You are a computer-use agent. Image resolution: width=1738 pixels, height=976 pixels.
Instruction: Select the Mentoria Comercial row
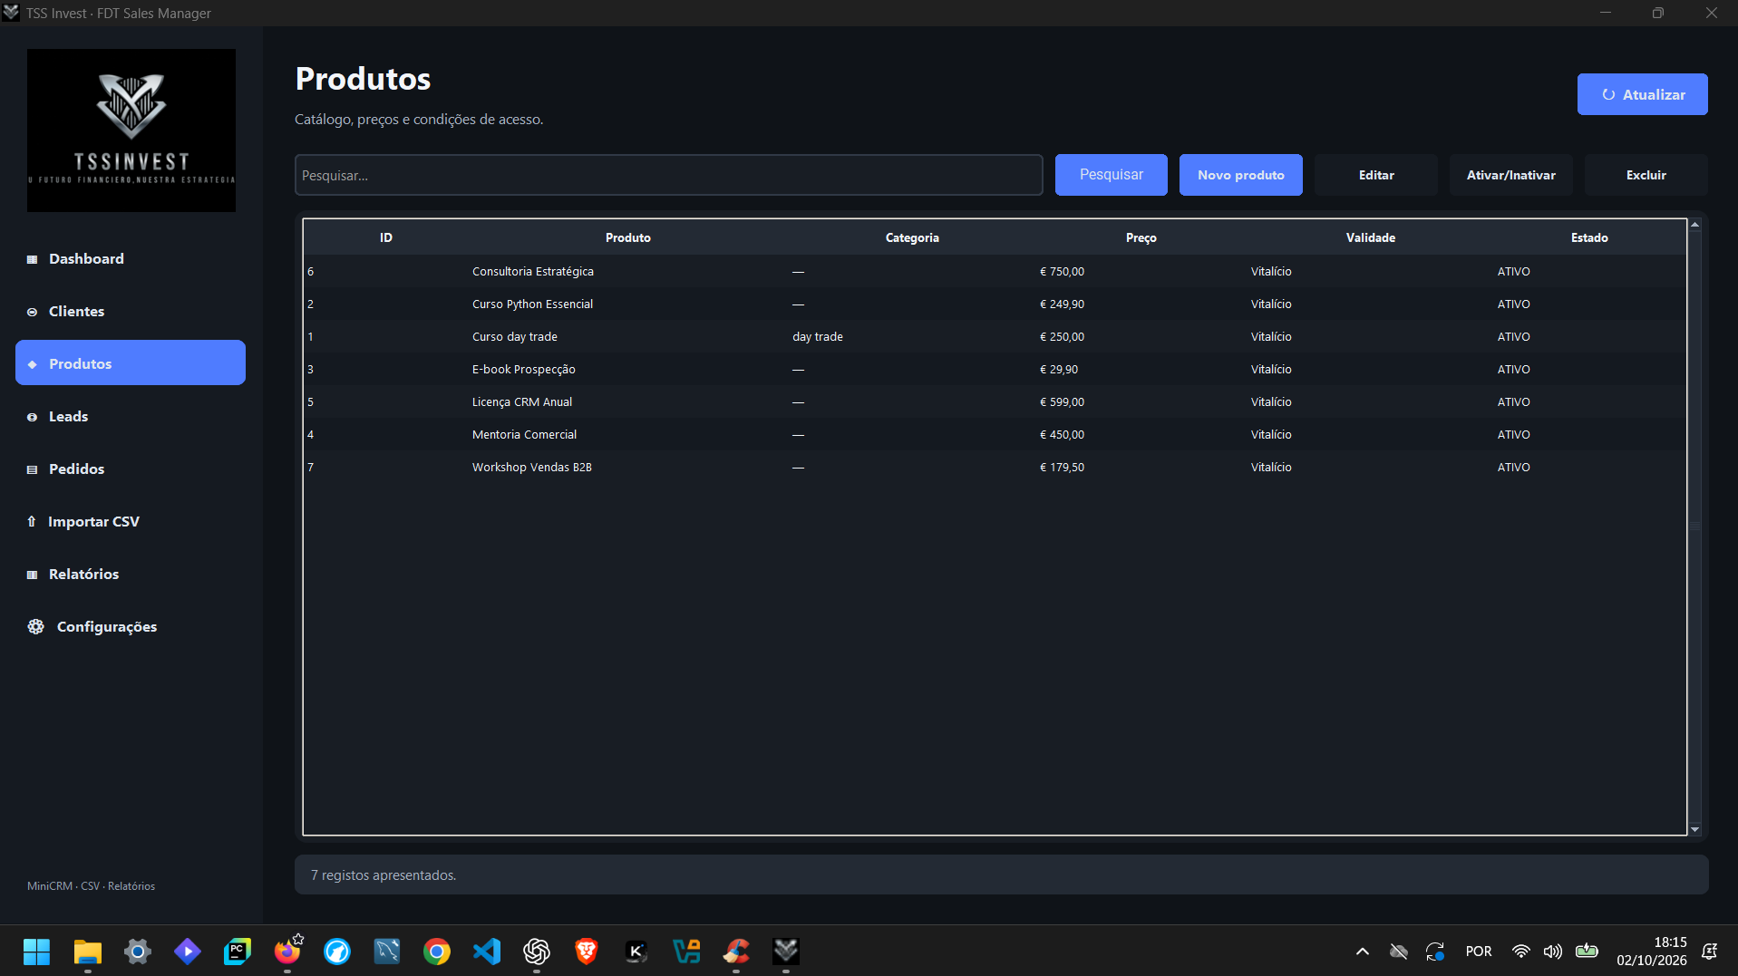pyautogui.click(x=995, y=435)
